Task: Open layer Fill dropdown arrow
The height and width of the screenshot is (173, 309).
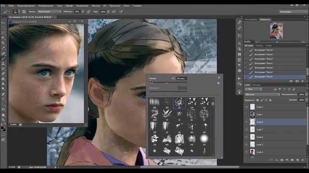Action: click(307, 100)
